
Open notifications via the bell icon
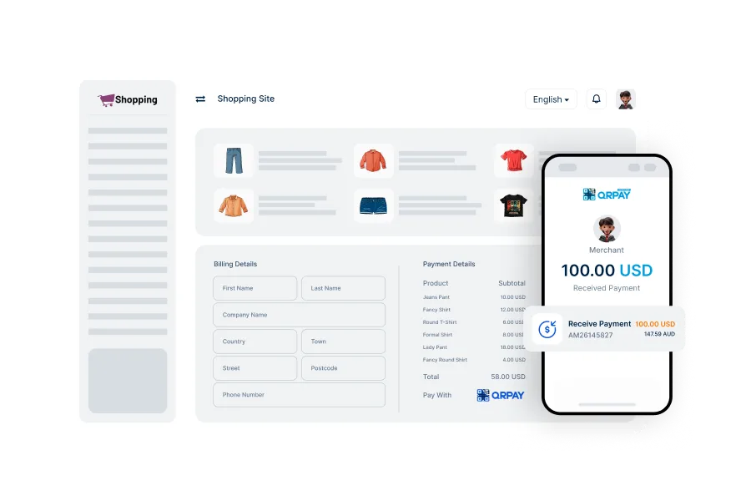pos(596,99)
